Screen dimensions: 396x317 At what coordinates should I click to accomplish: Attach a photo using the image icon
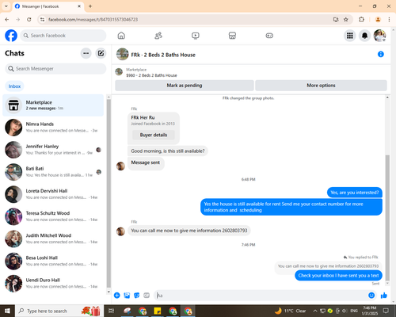click(x=127, y=296)
